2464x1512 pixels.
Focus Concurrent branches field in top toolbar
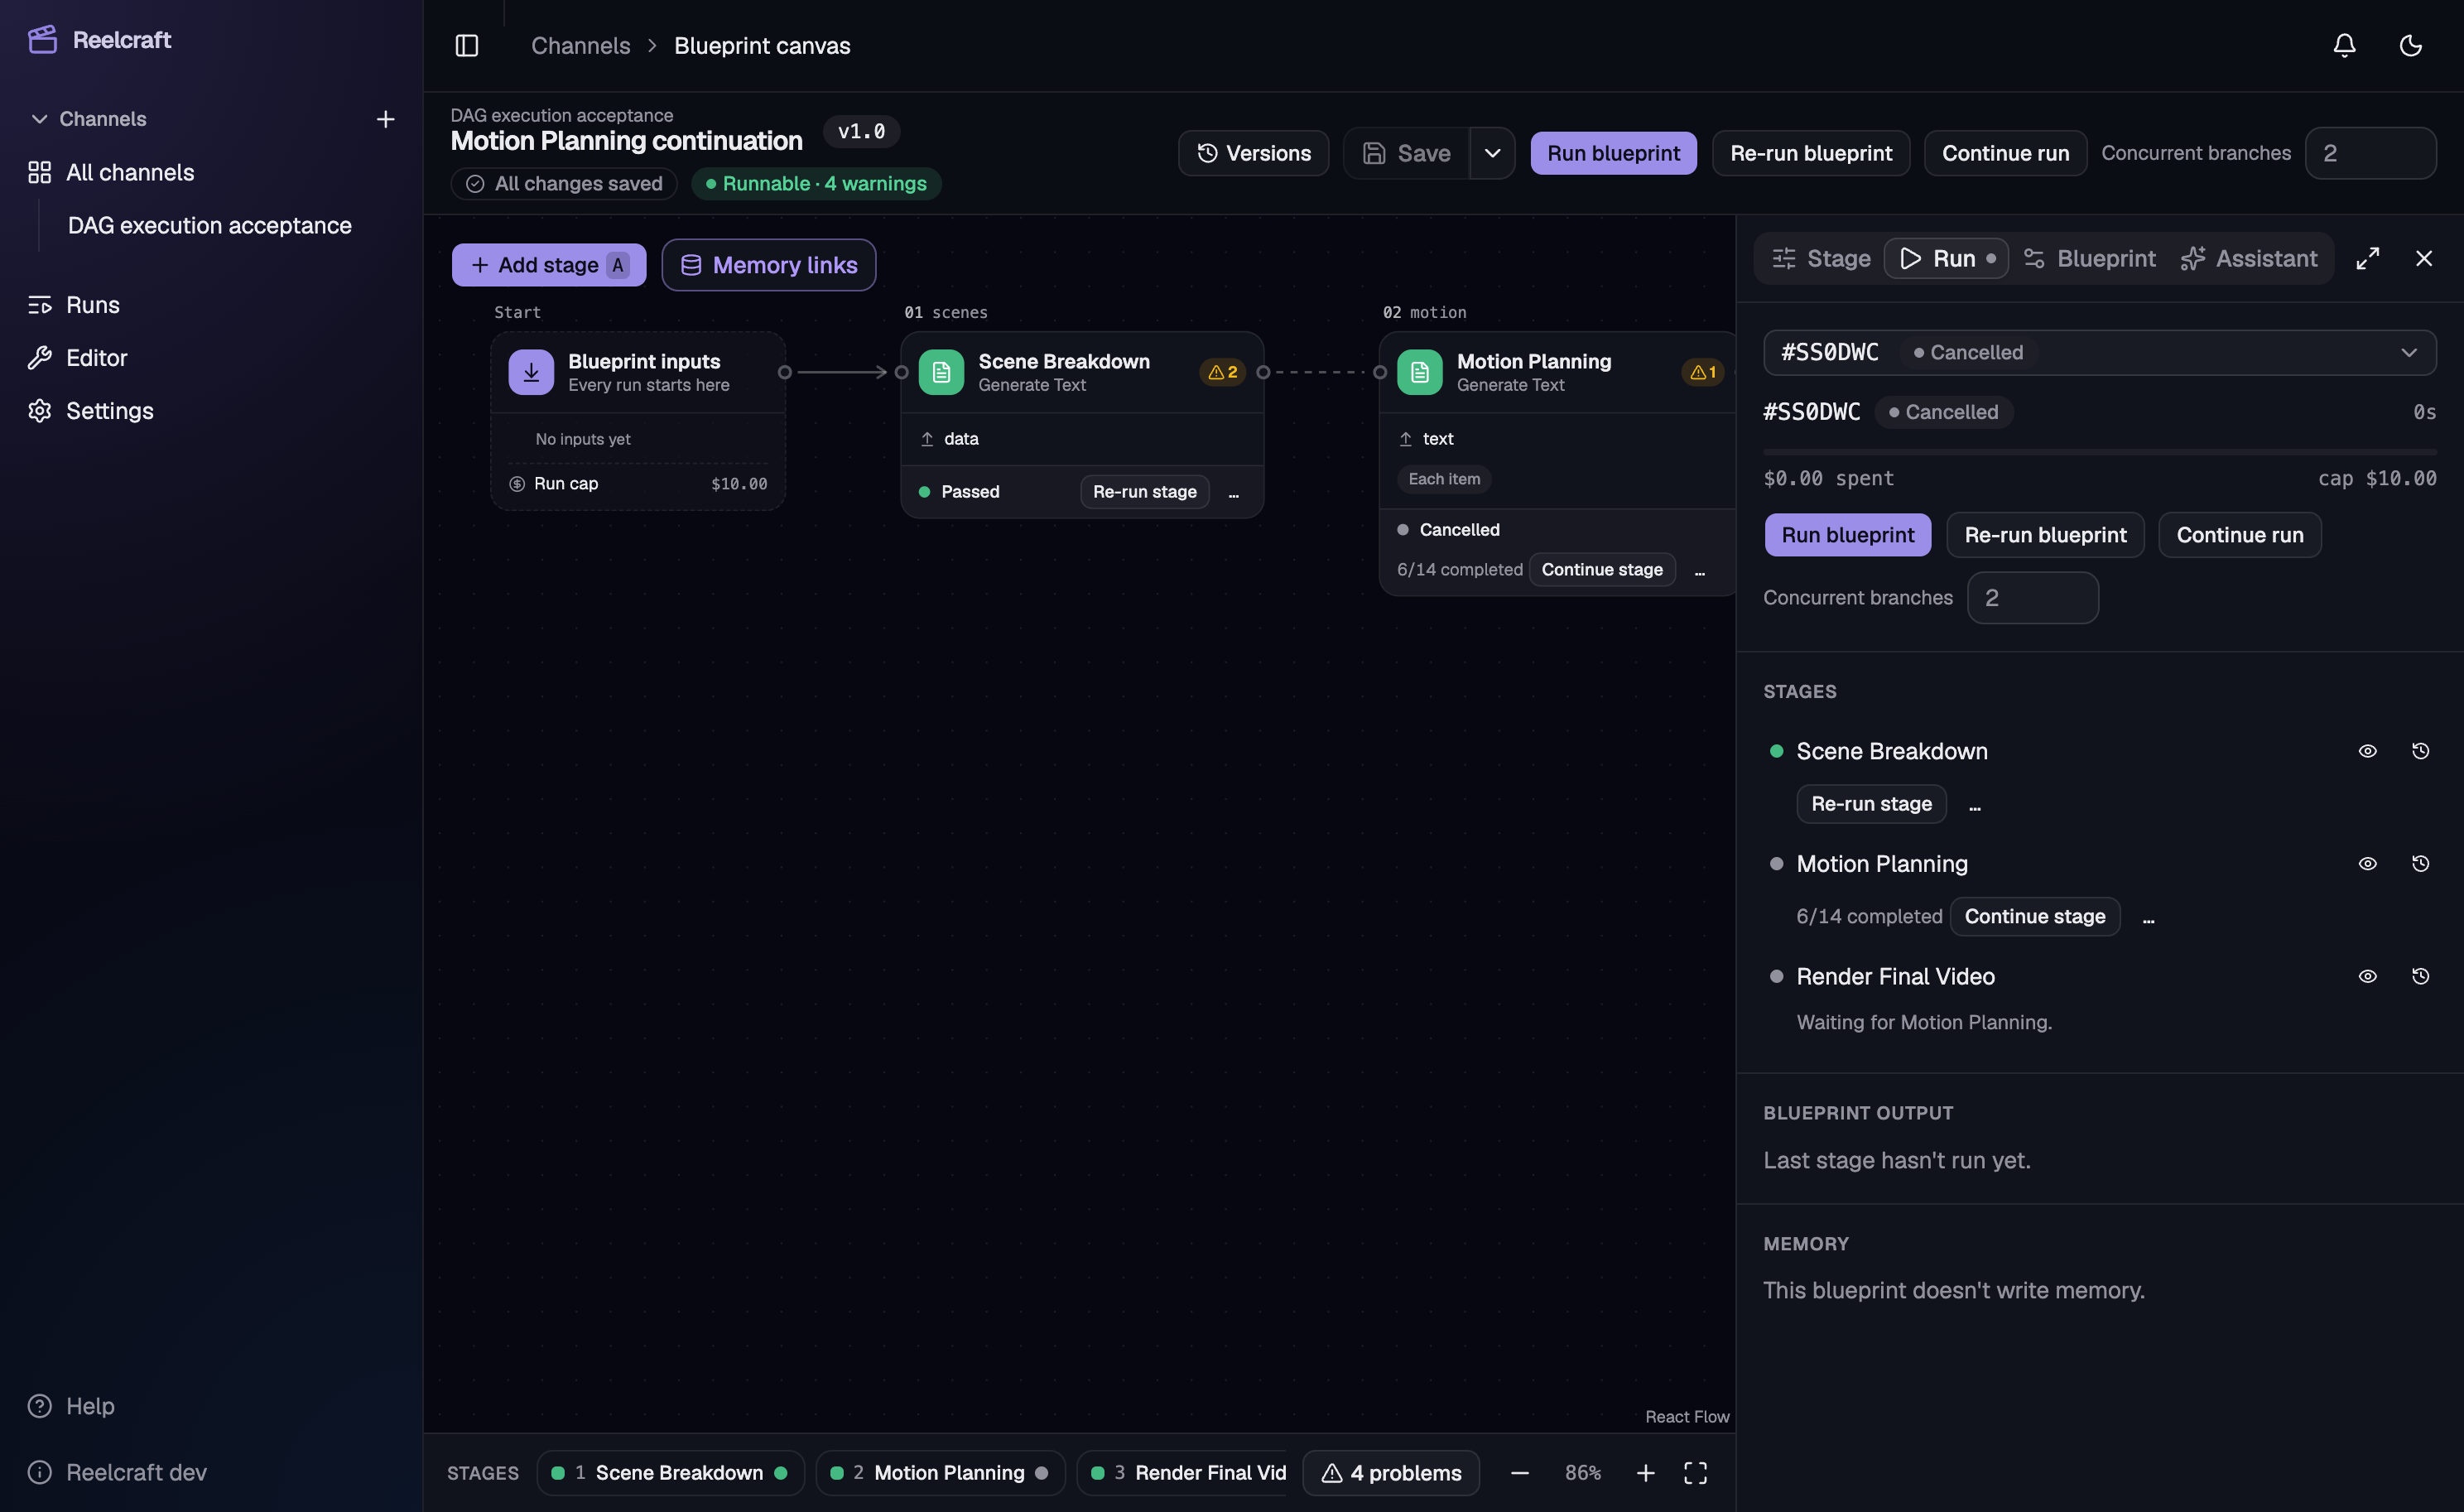2370,153
